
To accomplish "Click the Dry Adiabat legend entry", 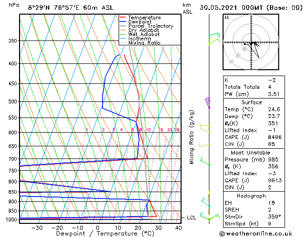I will pos(143,30).
